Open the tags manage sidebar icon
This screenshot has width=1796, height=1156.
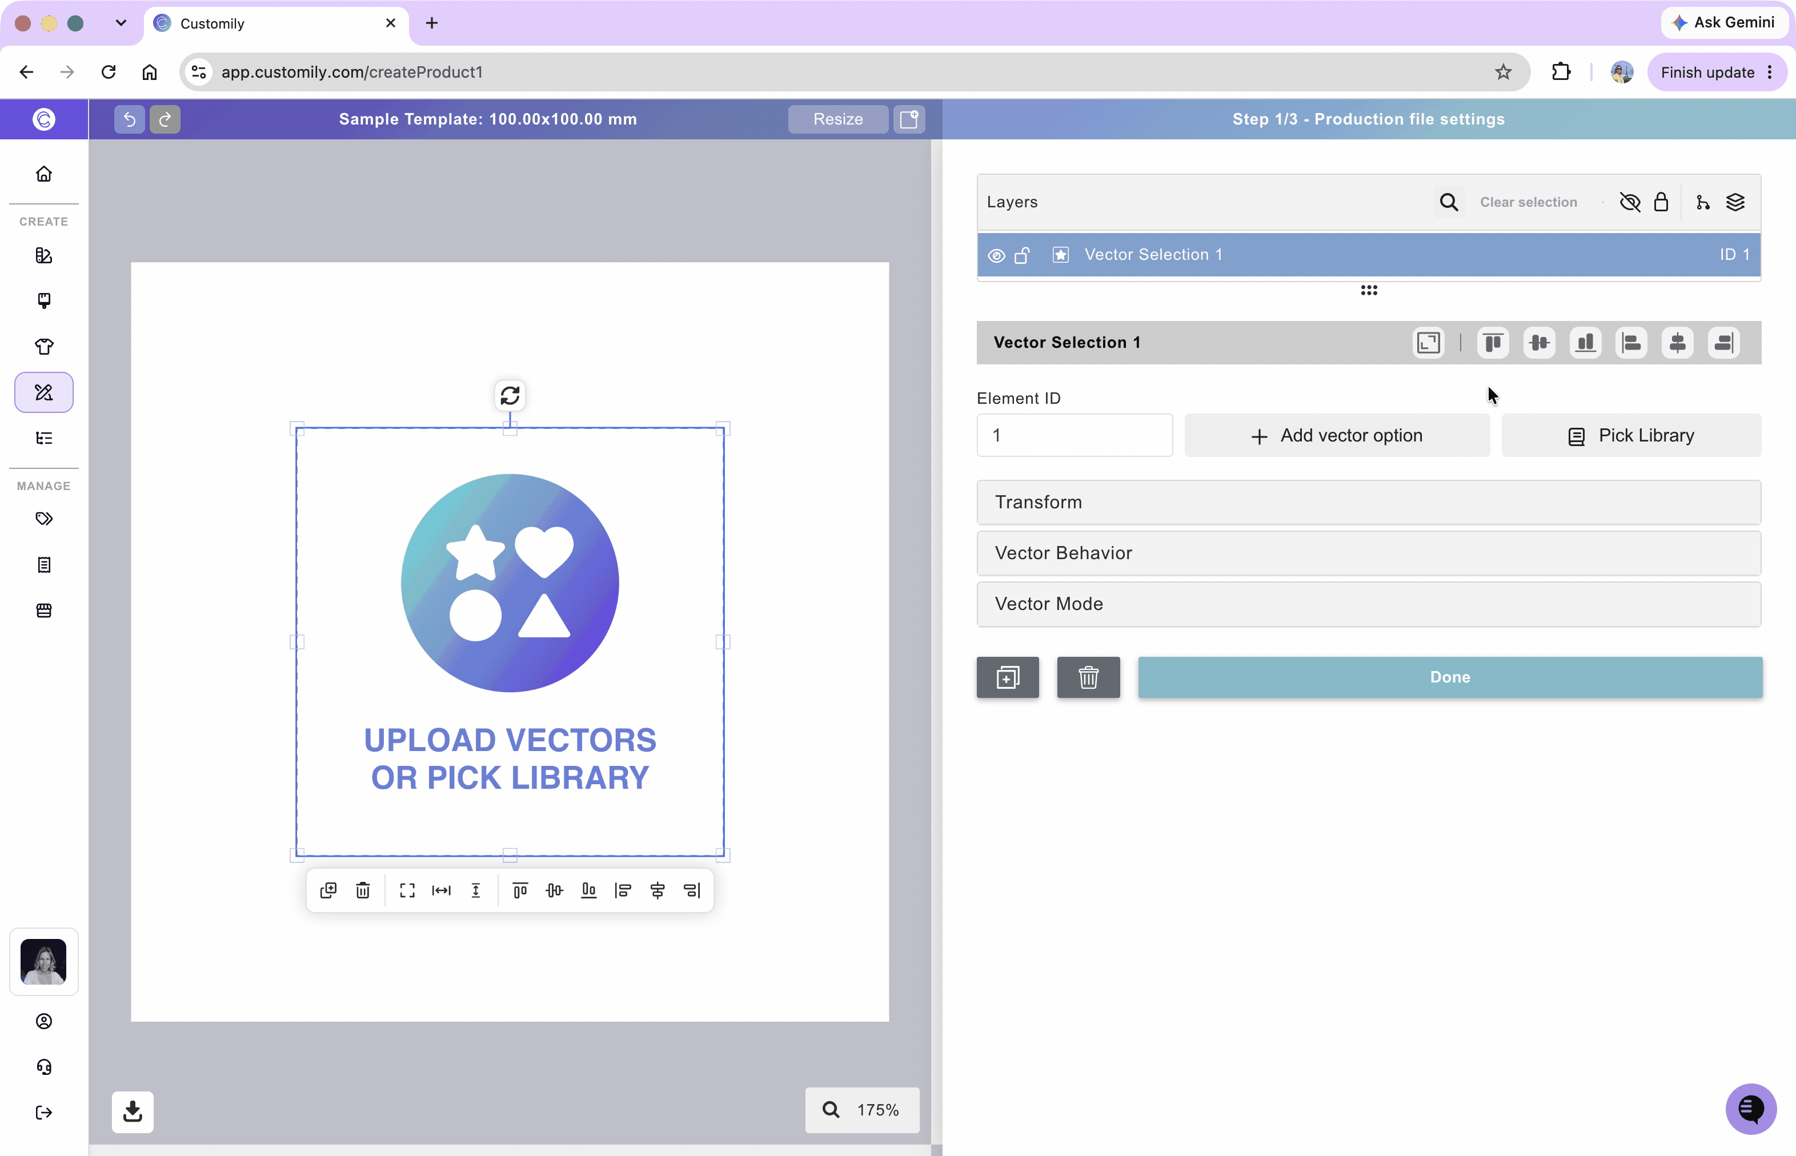click(43, 519)
